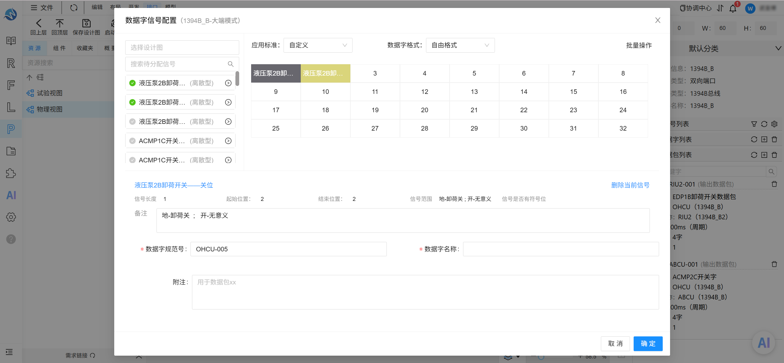This screenshot has width=784, height=363.
Task: Select the P module icon in sidebar
Action: pos(11,129)
